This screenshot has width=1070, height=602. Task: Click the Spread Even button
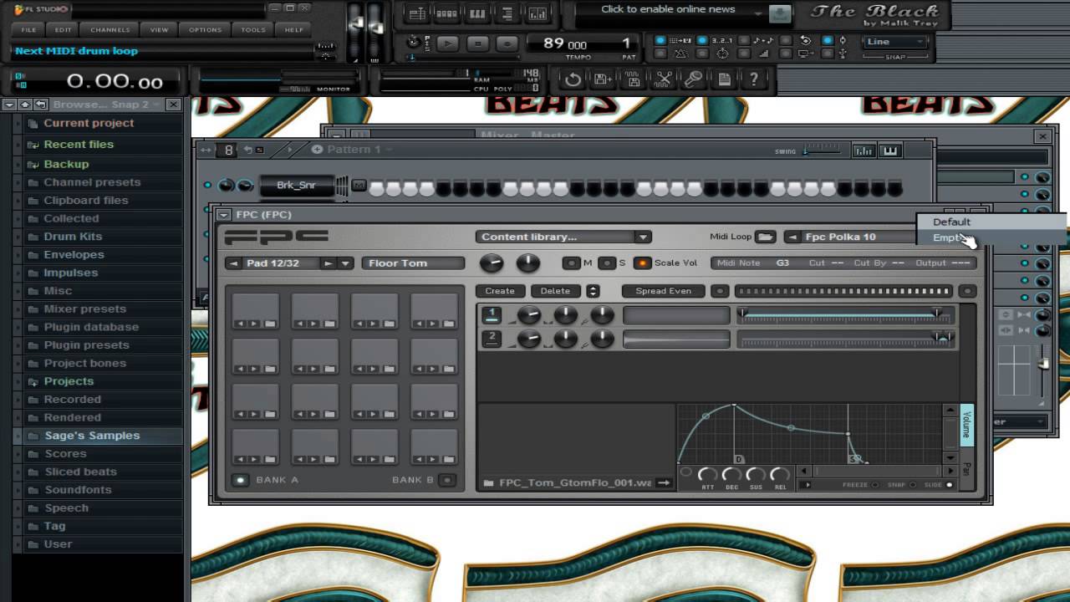pyautogui.click(x=664, y=291)
